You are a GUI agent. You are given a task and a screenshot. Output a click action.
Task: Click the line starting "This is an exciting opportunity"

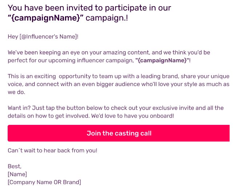pyautogui.click(x=118, y=76)
